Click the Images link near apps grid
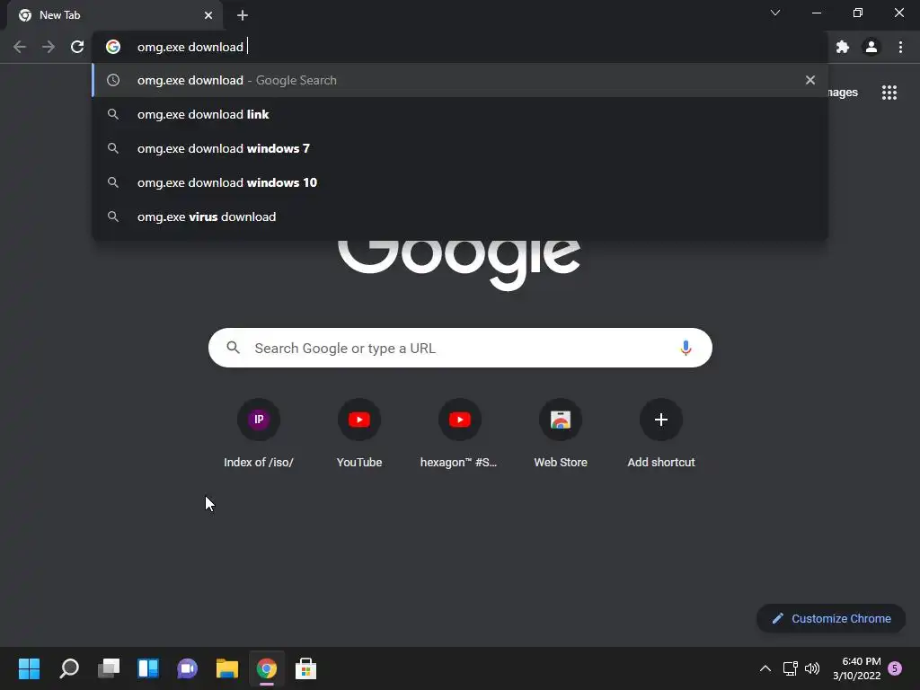Image resolution: width=920 pixels, height=690 pixels. 843,93
